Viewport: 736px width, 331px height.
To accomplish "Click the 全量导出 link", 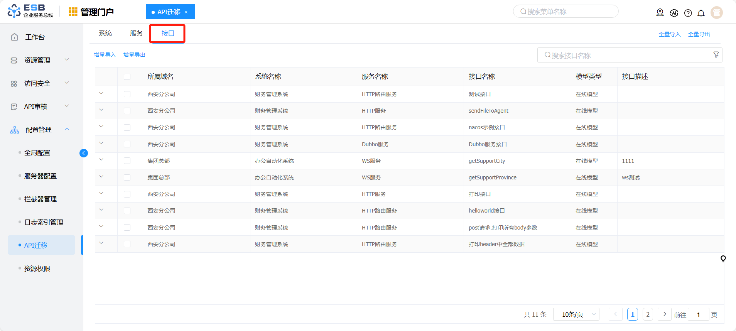I will tap(699, 34).
